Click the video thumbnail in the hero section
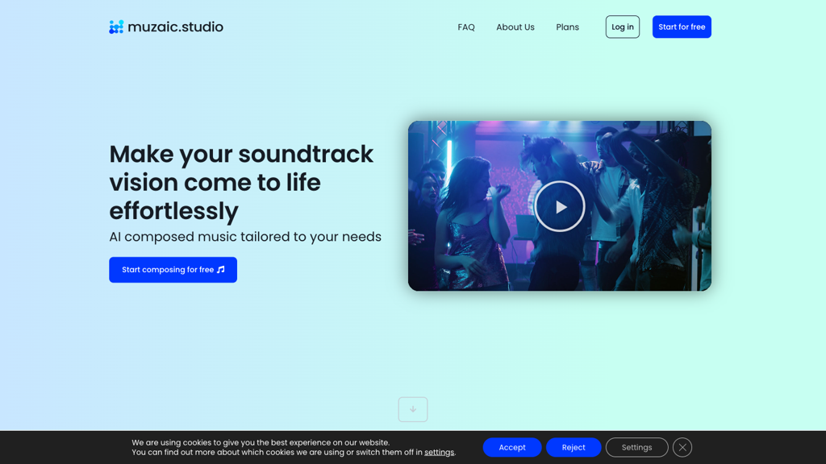Viewport: 826px width, 464px height. pyautogui.click(x=560, y=205)
